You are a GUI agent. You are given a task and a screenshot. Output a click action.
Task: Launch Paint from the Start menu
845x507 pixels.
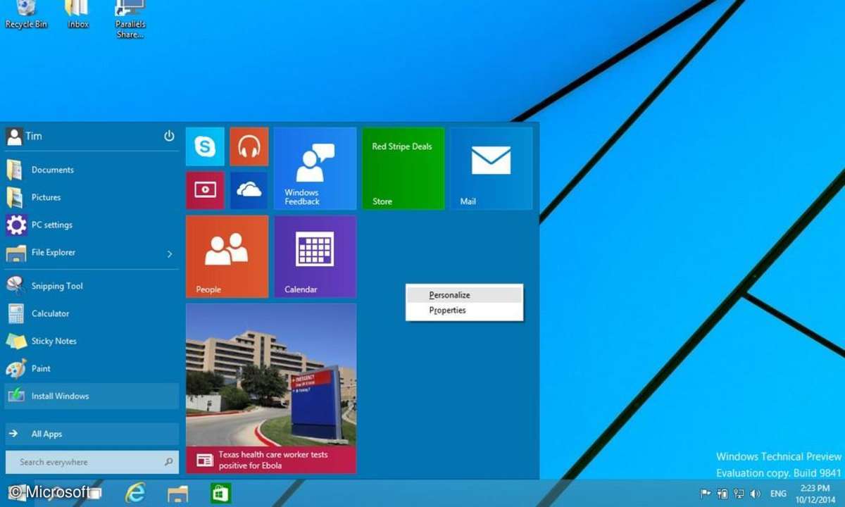tap(92, 368)
